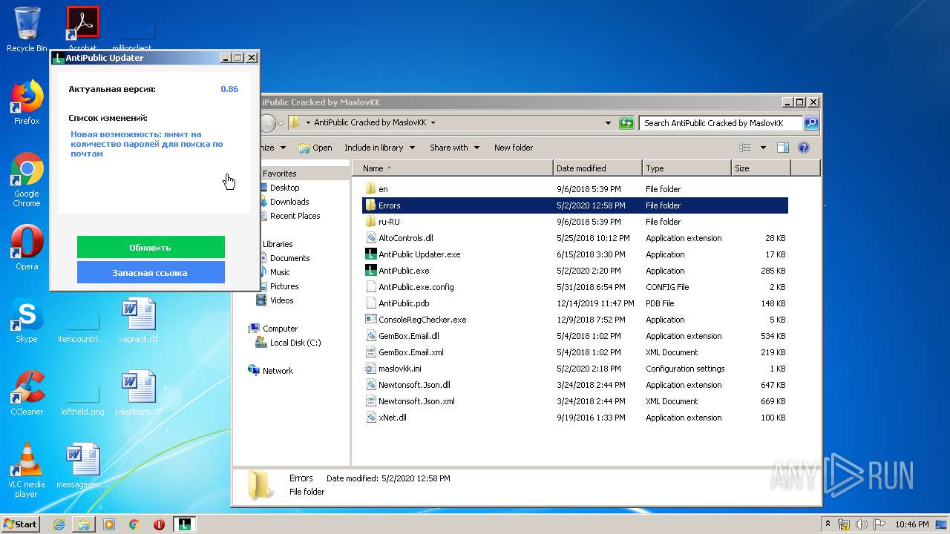Open Explorer help question mark icon
The height and width of the screenshot is (534, 950).
tap(803, 148)
